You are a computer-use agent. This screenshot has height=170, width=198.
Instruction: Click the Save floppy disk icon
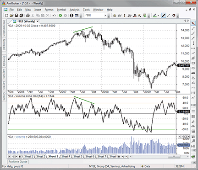click(x=16, y=16)
